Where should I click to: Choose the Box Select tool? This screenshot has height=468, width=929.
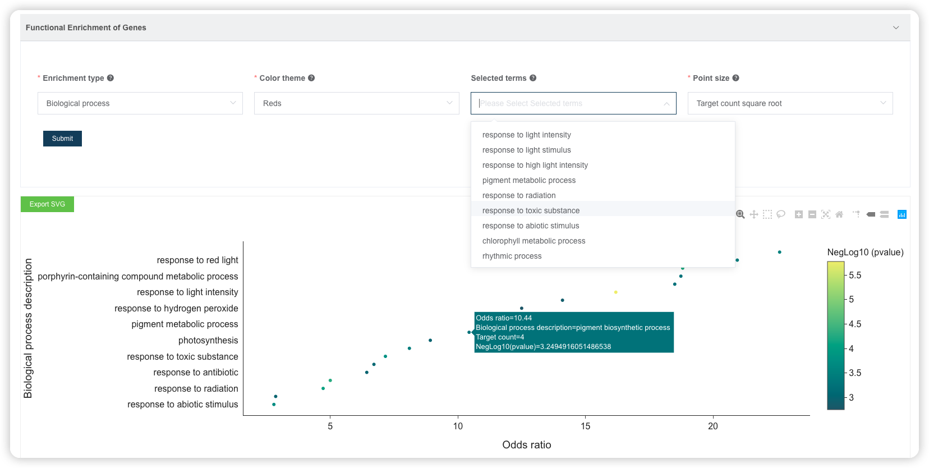click(767, 214)
